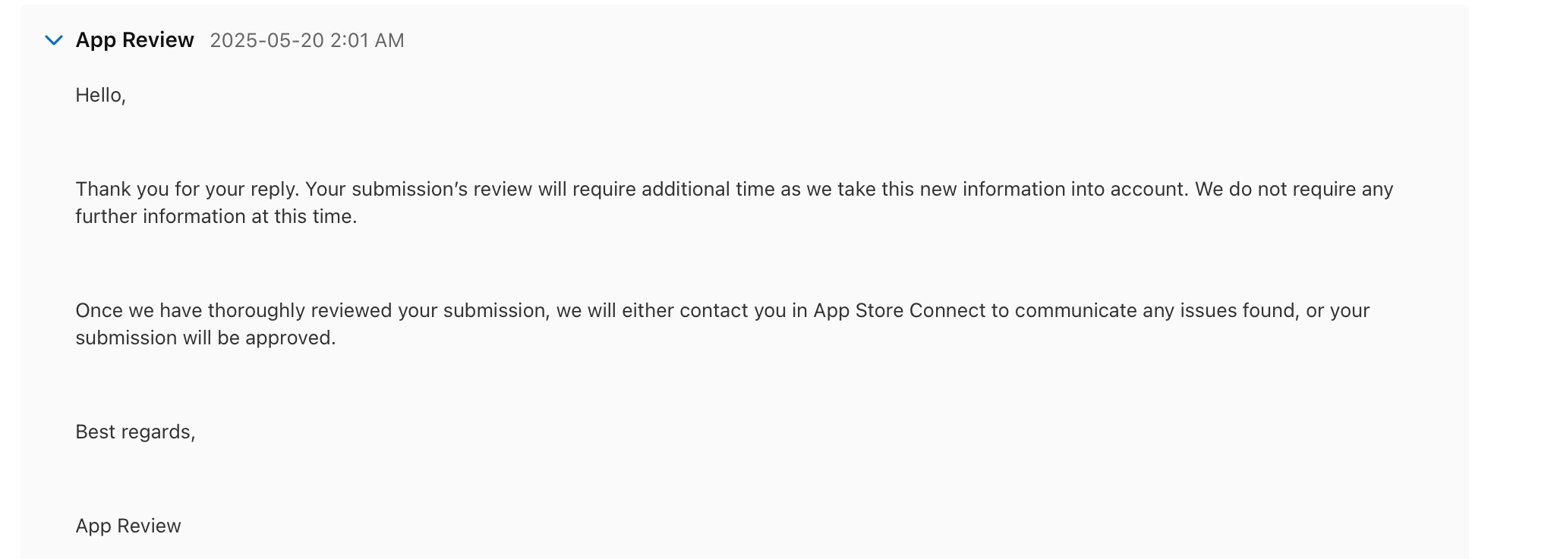Image resolution: width=1554 pixels, height=559 pixels.
Task: Click "We do not require any" sentence start
Action: pos(1294,190)
